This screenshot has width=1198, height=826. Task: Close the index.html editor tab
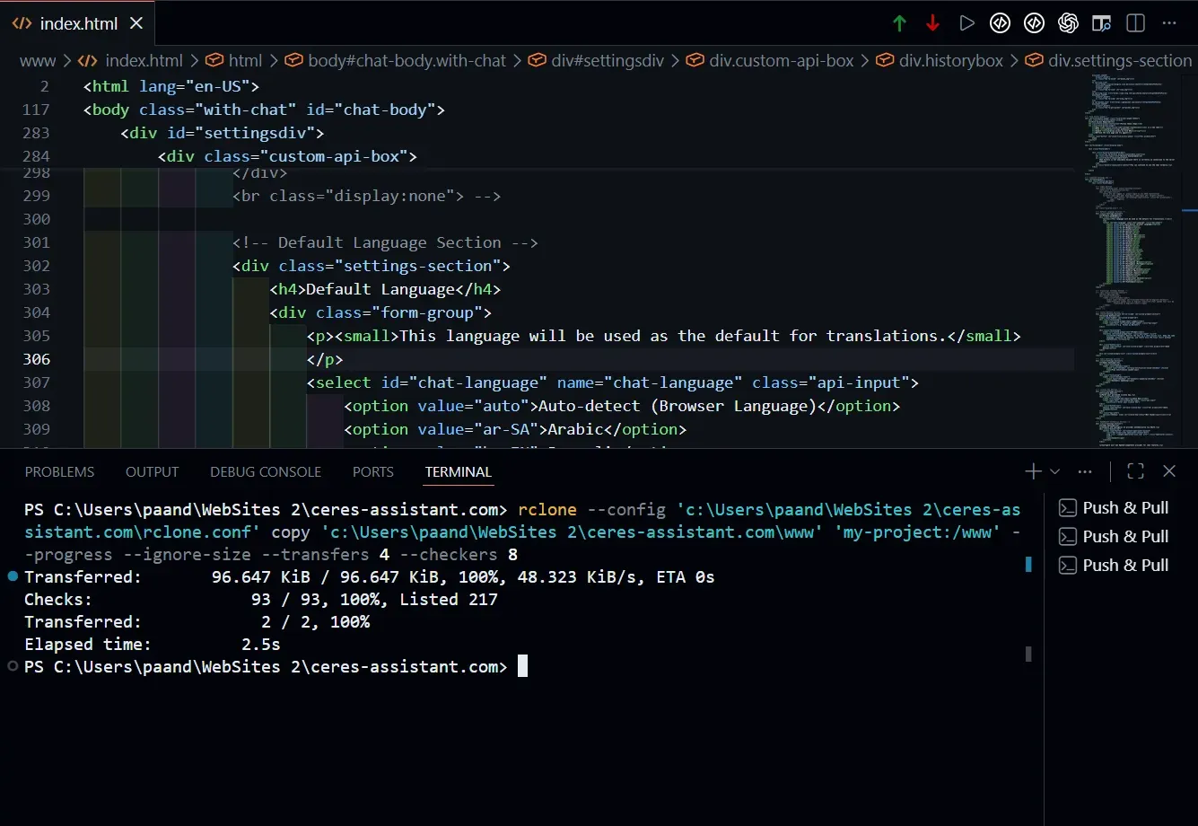136,23
